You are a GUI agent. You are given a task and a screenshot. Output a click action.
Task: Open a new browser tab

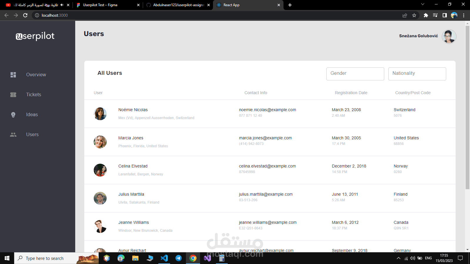(x=290, y=5)
